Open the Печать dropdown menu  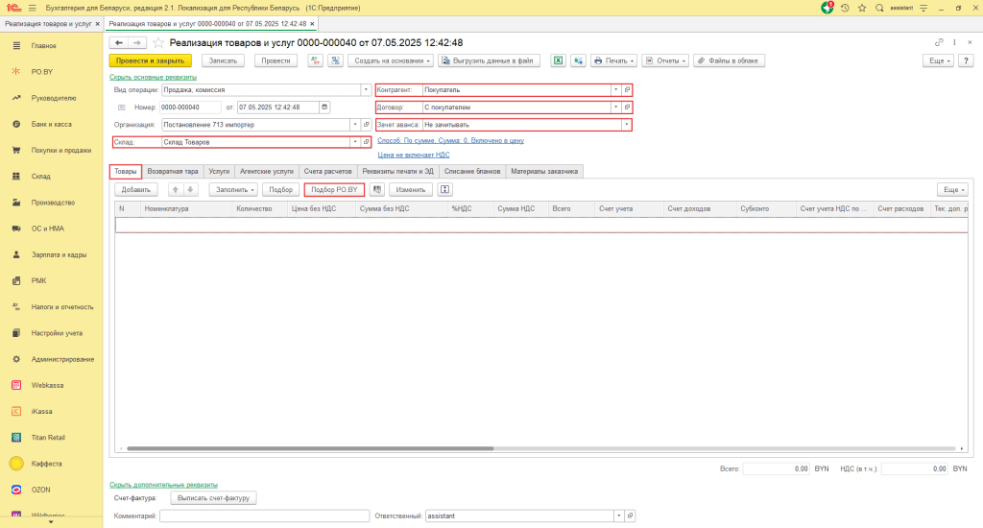click(x=613, y=60)
